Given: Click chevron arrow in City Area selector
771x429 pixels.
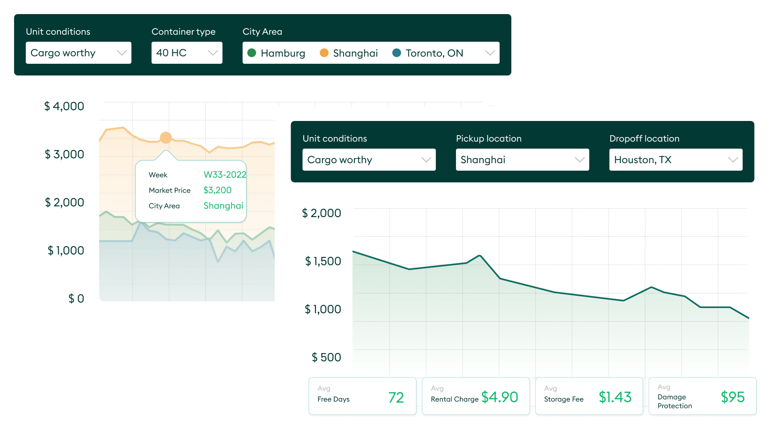Looking at the screenshot, I should pyautogui.click(x=490, y=53).
